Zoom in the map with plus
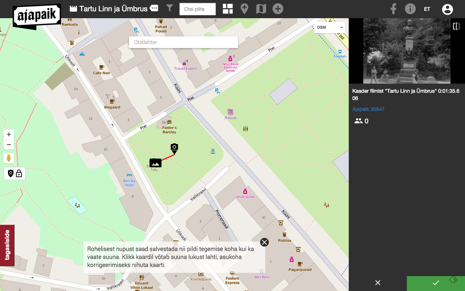Screen dimensions: 465x291 click(9, 135)
